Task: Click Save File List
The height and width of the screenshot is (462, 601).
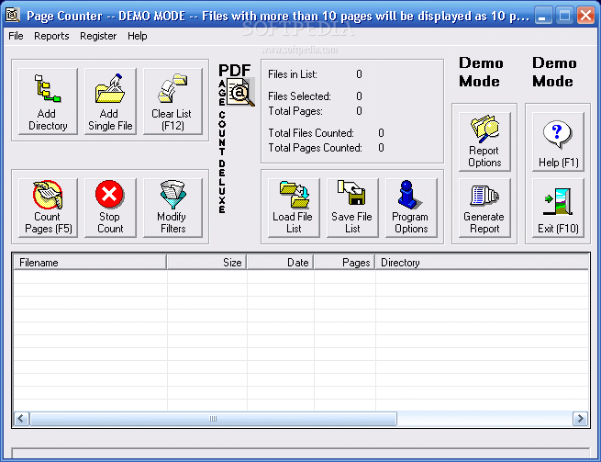Action: (352, 208)
